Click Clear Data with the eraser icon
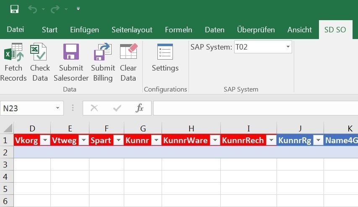Image resolution: width=358 pixels, height=207 pixels. (128, 62)
